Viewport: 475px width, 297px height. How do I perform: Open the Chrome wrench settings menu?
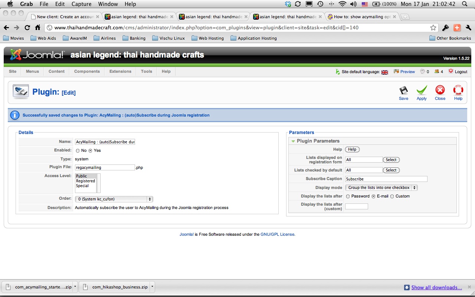[468, 27]
